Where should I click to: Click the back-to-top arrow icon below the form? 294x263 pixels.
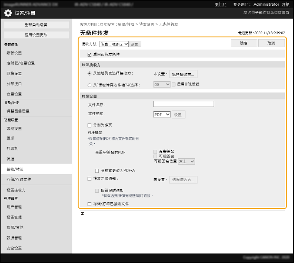83,214
